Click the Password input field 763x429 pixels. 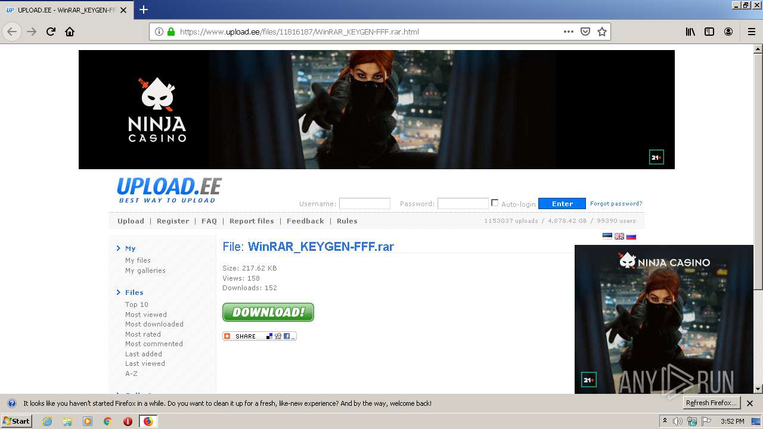pos(463,203)
